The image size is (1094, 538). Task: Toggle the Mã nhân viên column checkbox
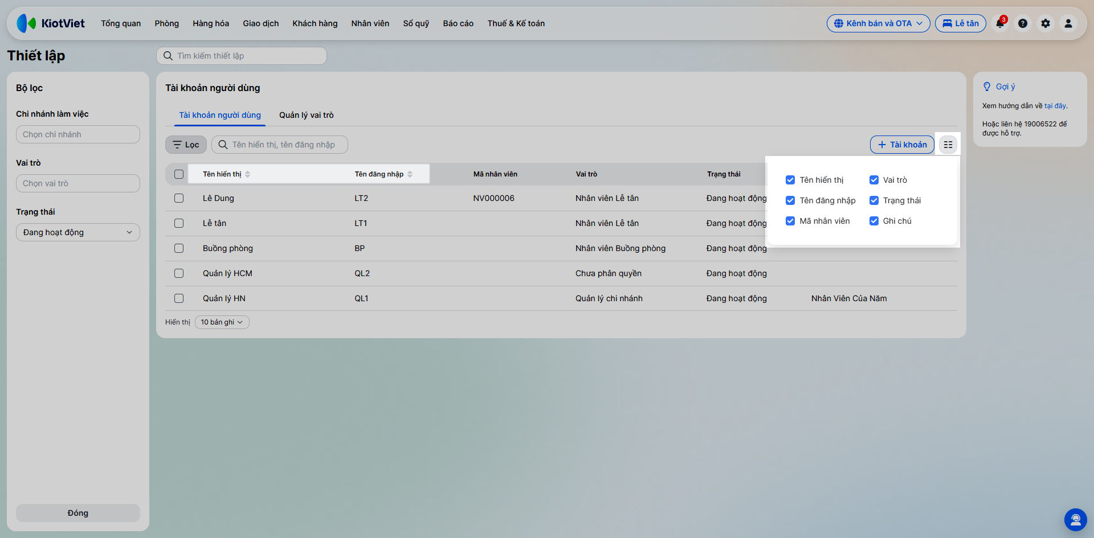tap(790, 221)
